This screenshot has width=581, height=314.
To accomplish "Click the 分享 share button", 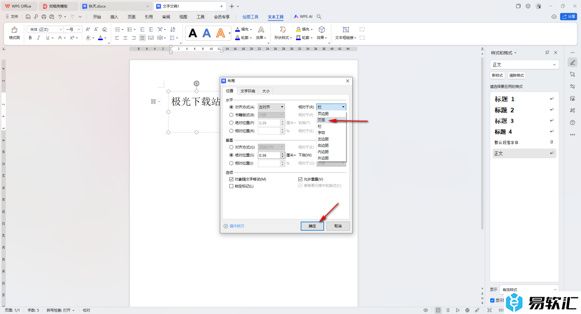I will (569, 17).
